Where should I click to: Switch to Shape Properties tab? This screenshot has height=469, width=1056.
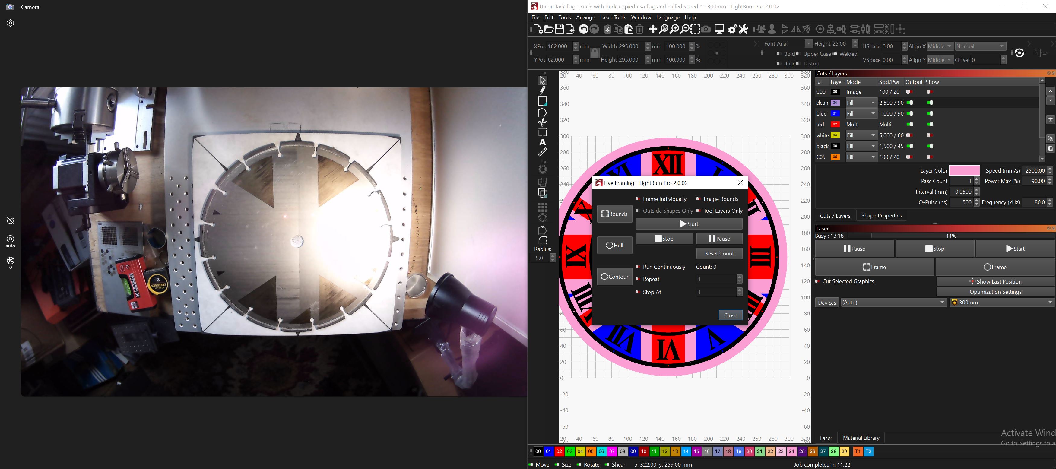click(881, 216)
